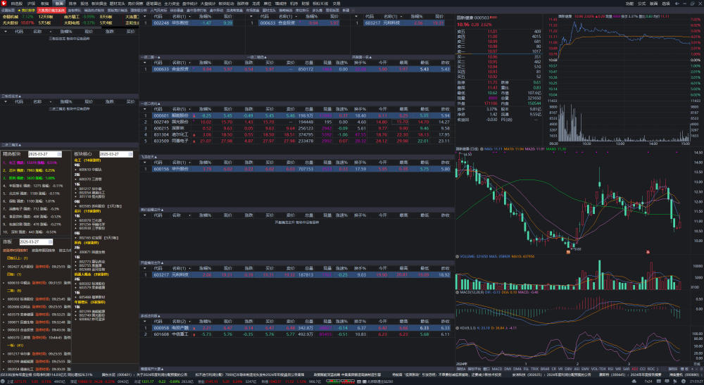Click the message bubble icon in status bar
This screenshot has height=385, width=704.
pos(667,381)
